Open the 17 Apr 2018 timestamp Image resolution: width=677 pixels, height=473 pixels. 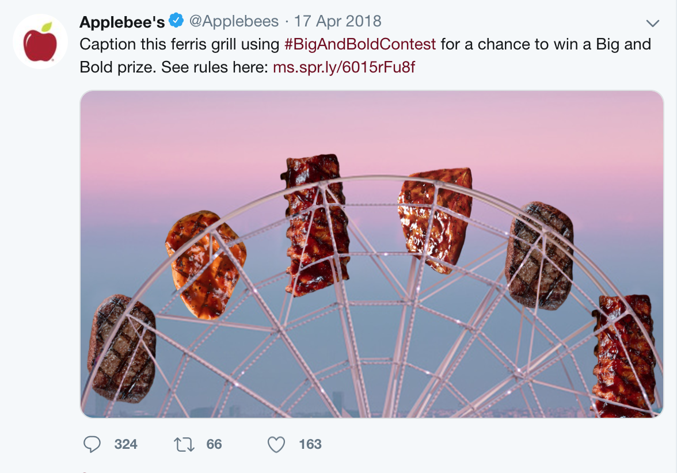(337, 21)
